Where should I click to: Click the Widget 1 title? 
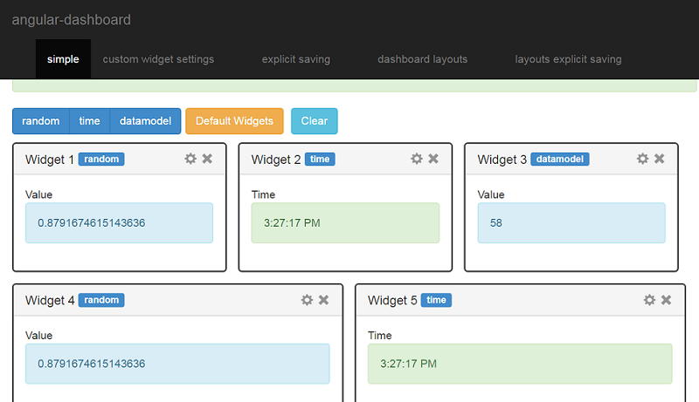click(50, 160)
